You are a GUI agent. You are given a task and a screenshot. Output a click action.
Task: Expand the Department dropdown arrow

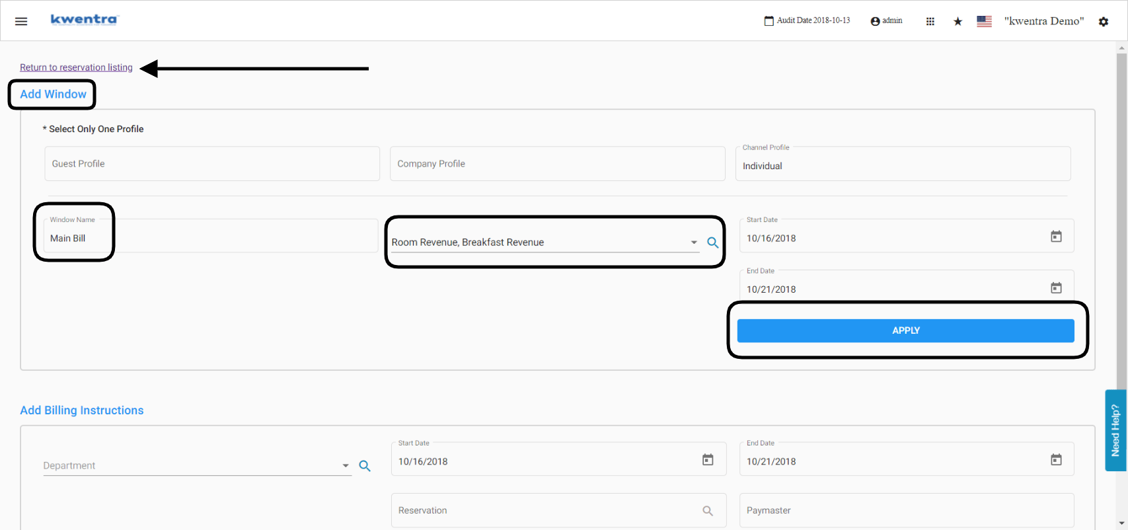[x=346, y=466]
